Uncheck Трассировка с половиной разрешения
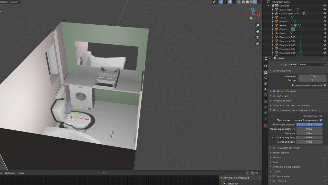The height and width of the screenshot is (185, 328). [321, 120]
